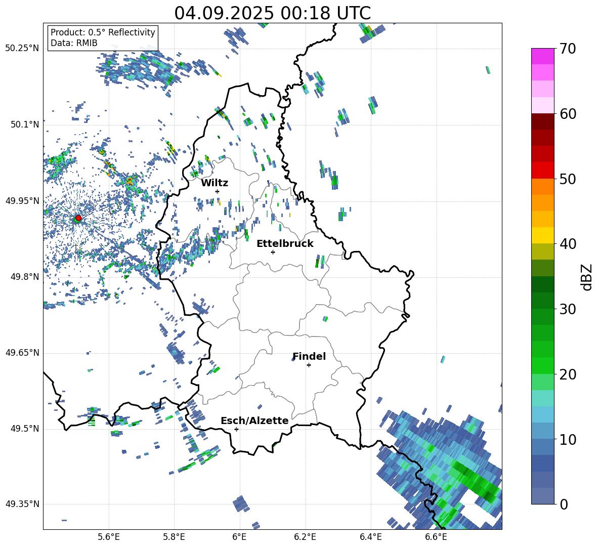The height and width of the screenshot is (547, 599).
Task: Click the 49.65°N latitude label
Action: 22,353
